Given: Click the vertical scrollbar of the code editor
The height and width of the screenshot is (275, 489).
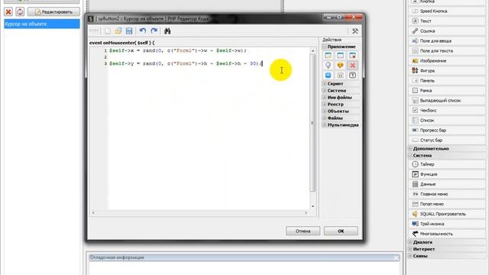Looking at the screenshot, I should 313,123.
